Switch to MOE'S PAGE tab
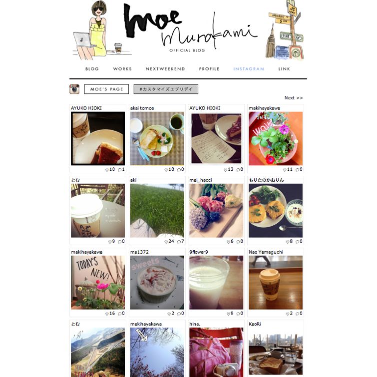Image resolution: width=377 pixels, height=377 pixels. click(106, 89)
